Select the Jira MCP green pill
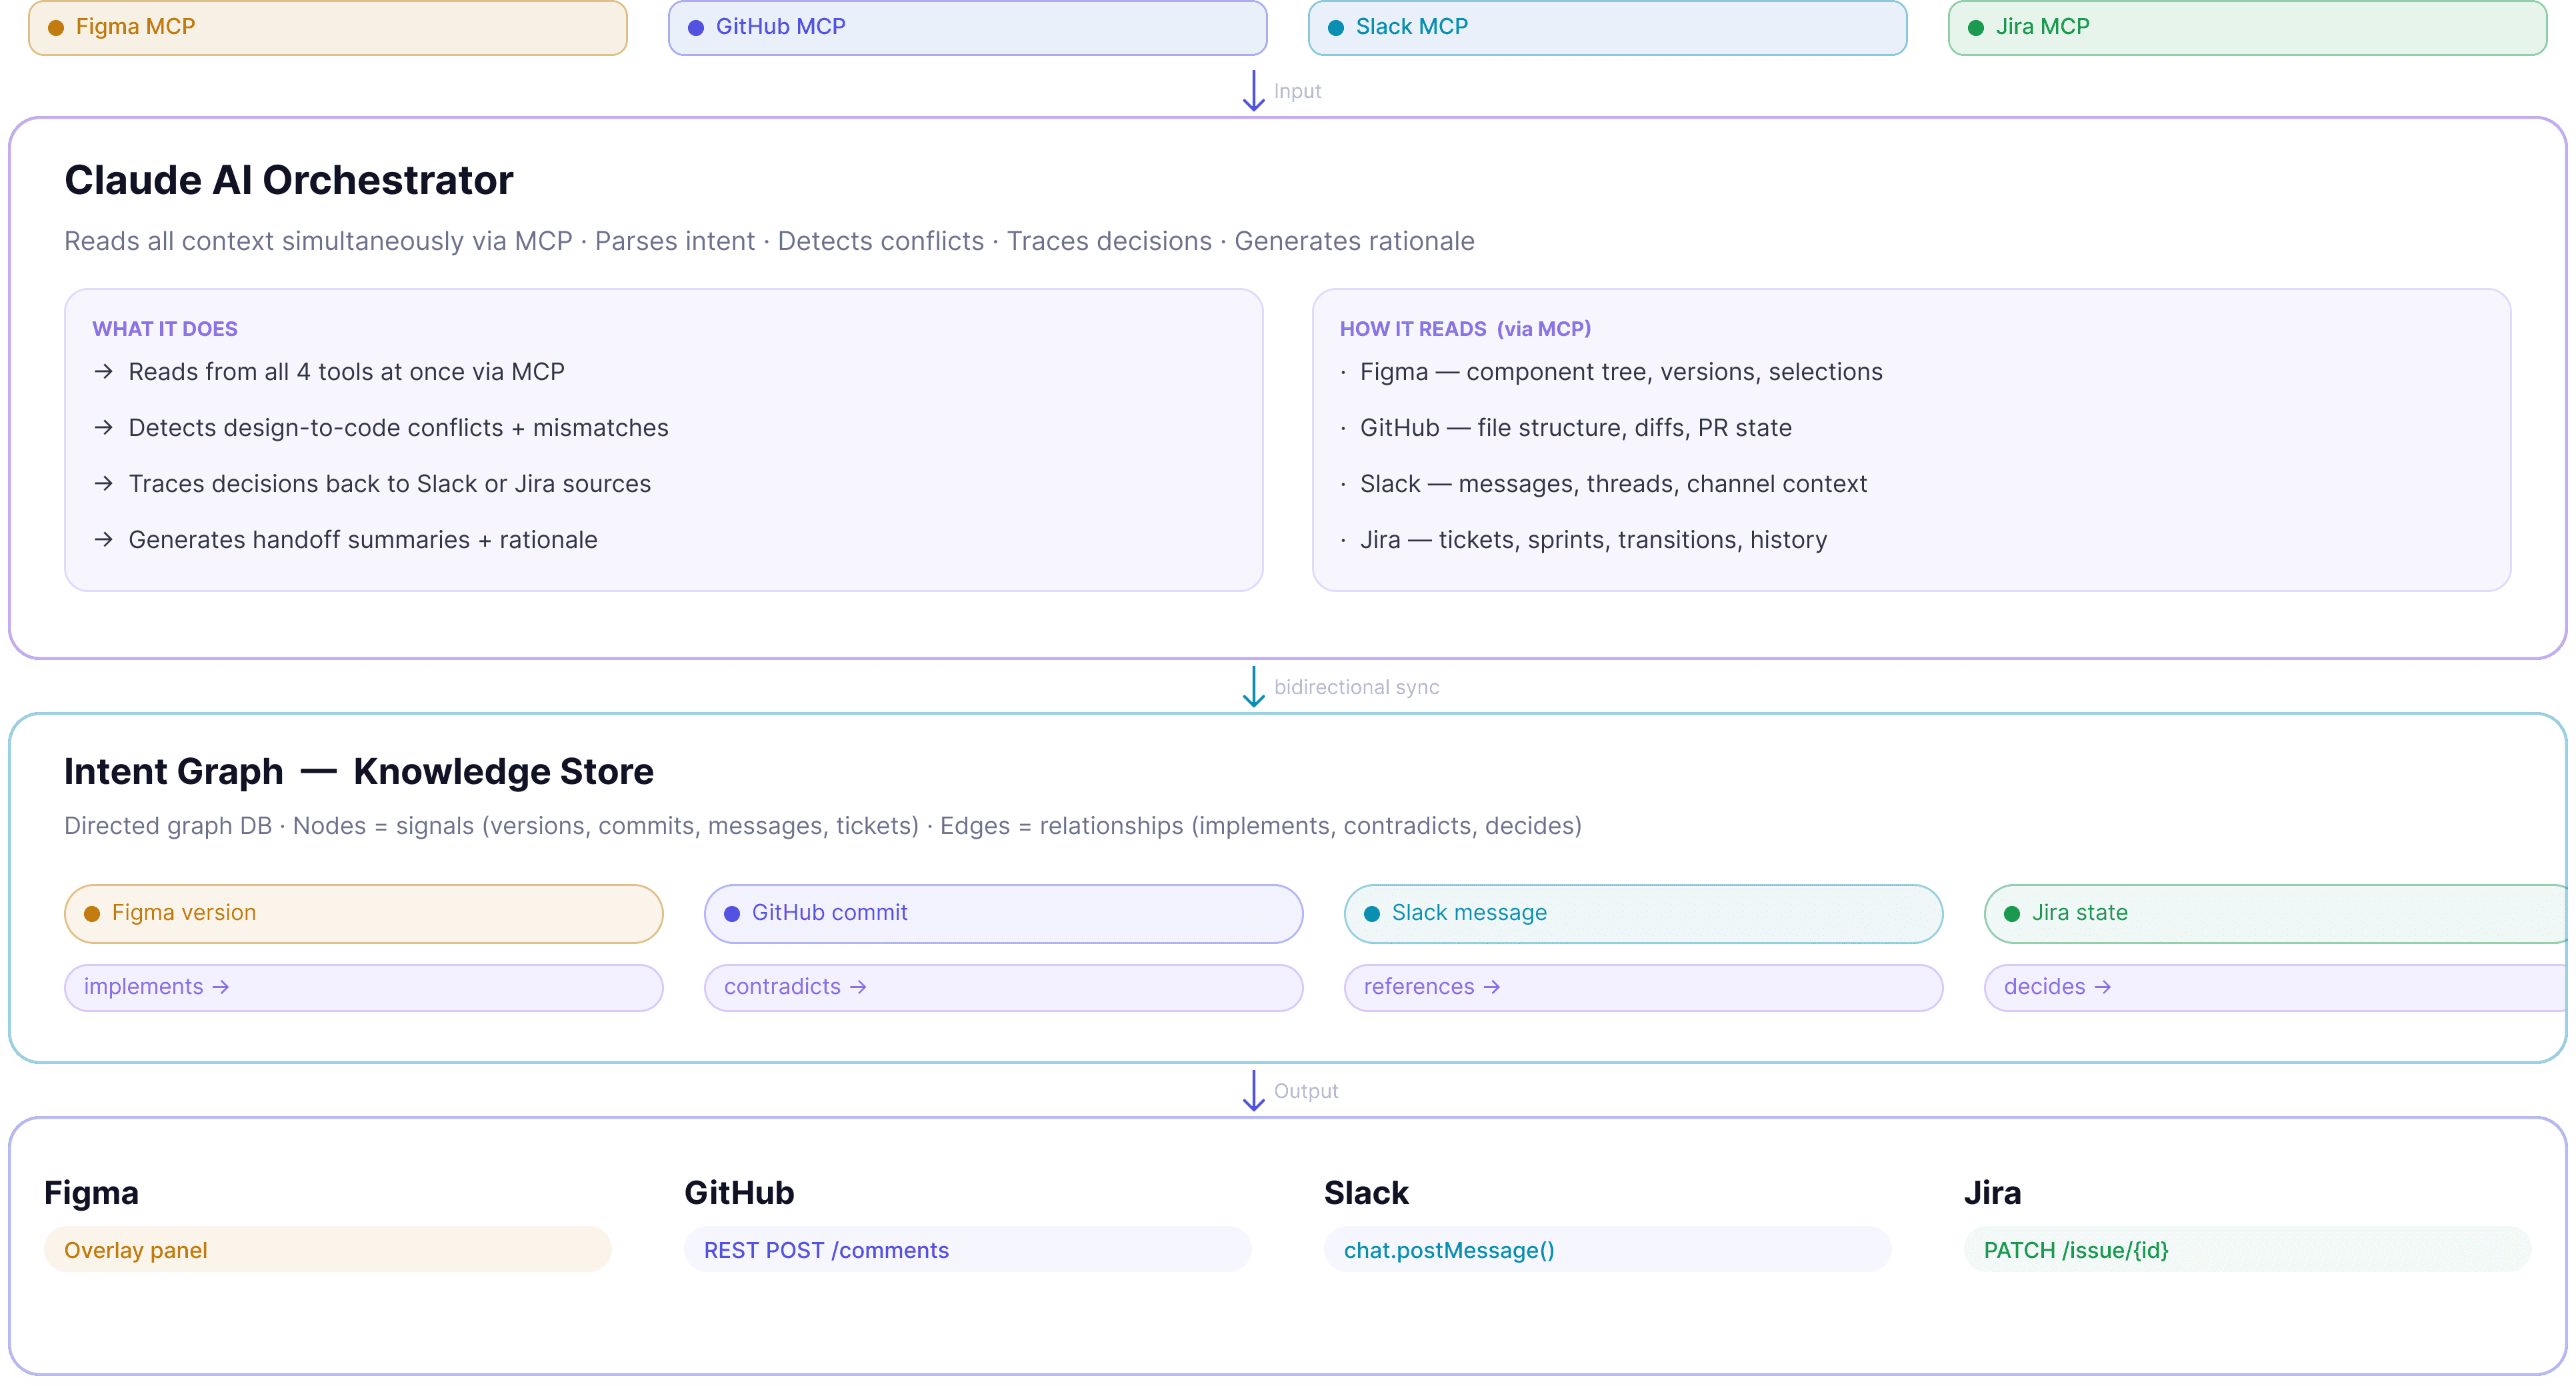Viewport: 2576px width, 1392px height. [x=2247, y=27]
